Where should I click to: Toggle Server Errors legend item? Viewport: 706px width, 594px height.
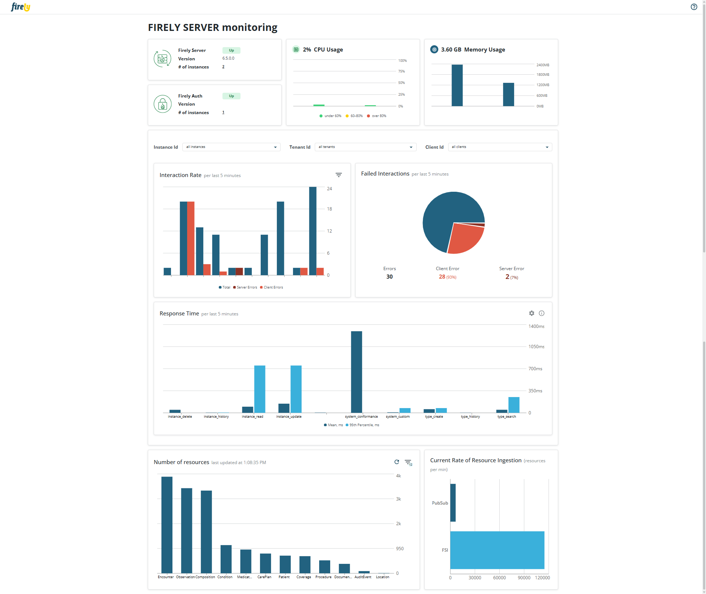245,287
